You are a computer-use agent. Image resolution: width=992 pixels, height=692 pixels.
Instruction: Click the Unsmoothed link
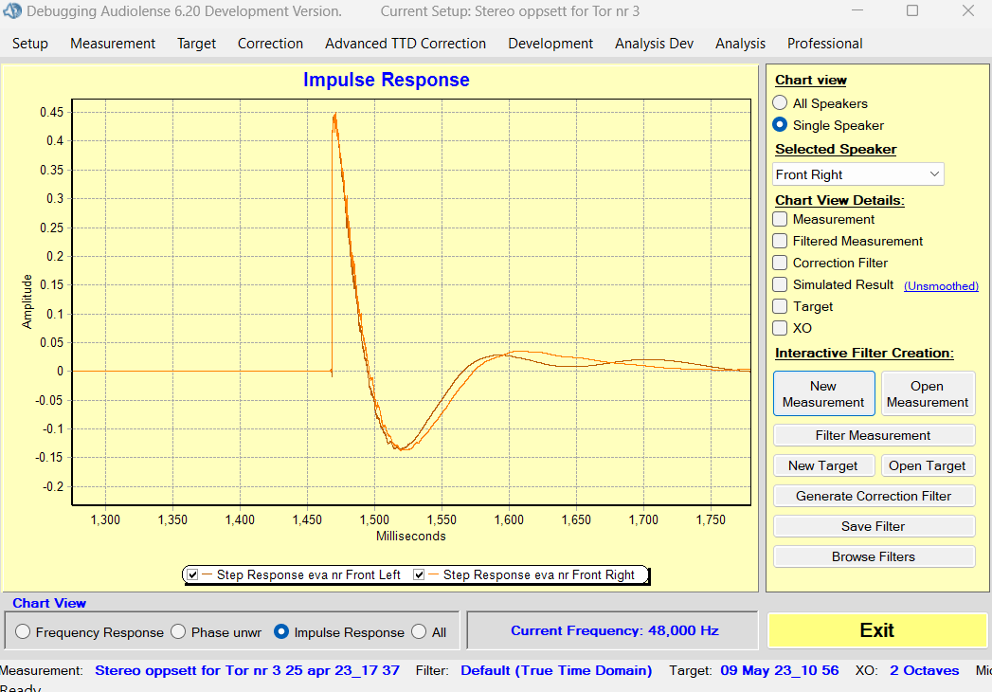tap(941, 286)
